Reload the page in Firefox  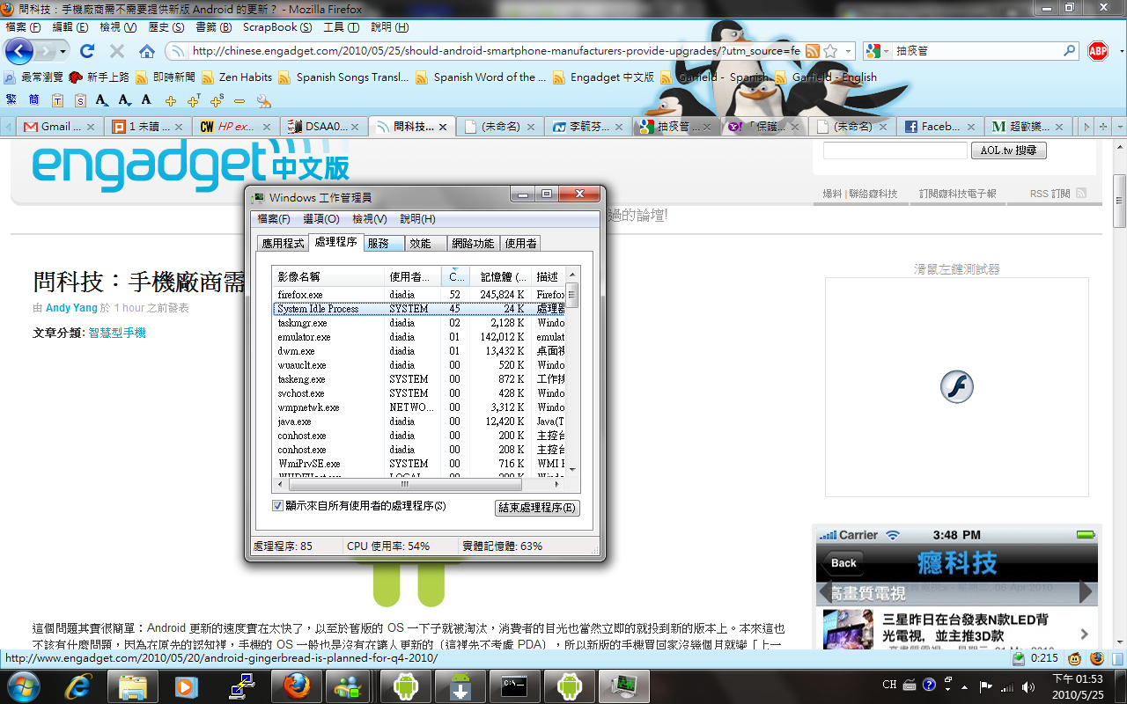86,51
